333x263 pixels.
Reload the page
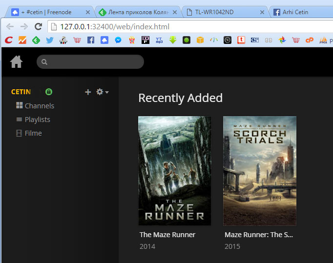click(38, 26)
